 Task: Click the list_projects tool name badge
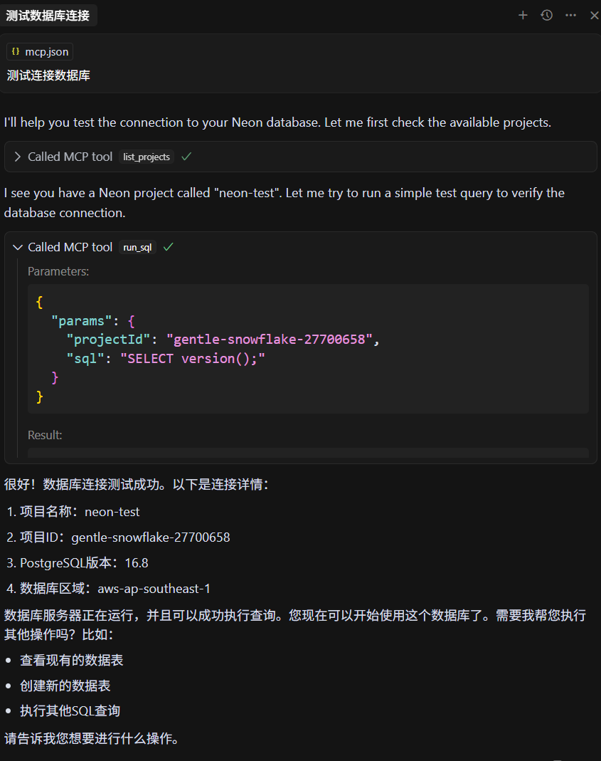pyautogui.click(x=147, y=157)
